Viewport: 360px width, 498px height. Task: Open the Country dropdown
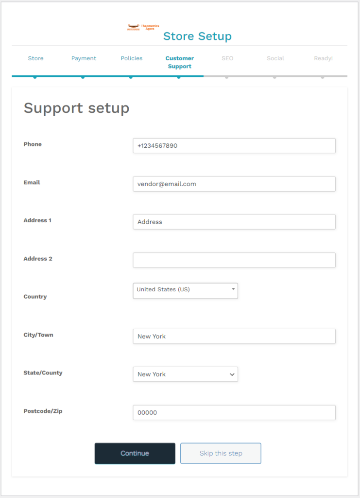(x=185, y=291)
